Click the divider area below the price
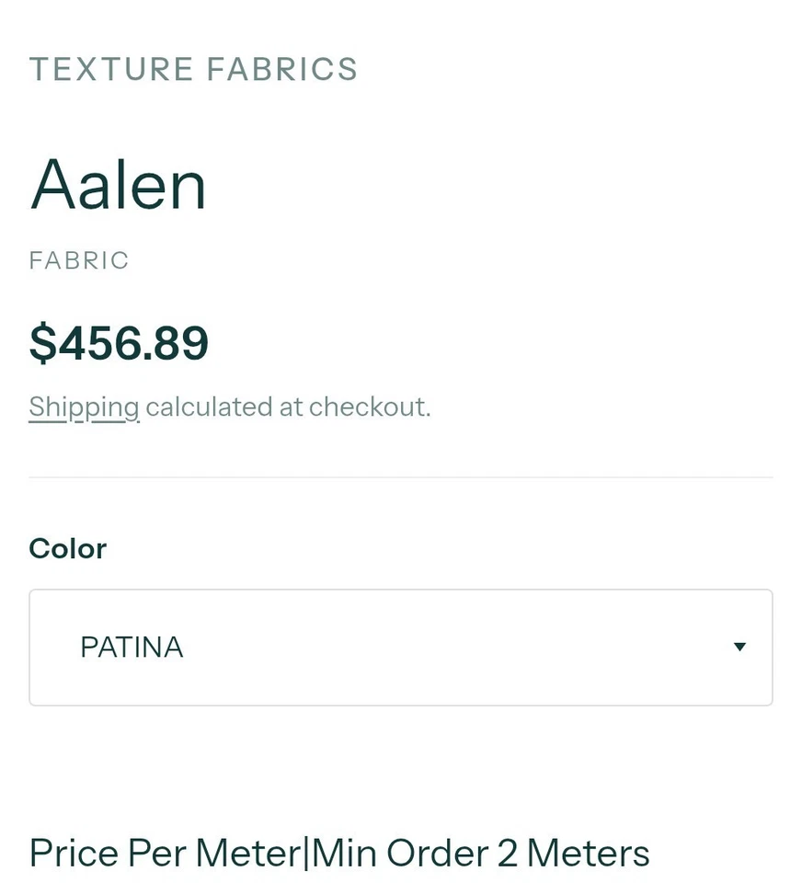Viewport: 802px width, 883px height. click(400, 476)
